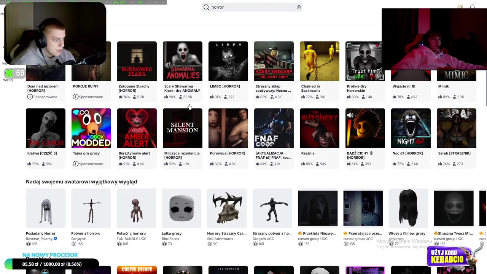Open Amber Alert game thumbnail
This screenshot has width=487, height=274.
pos(137,128)
